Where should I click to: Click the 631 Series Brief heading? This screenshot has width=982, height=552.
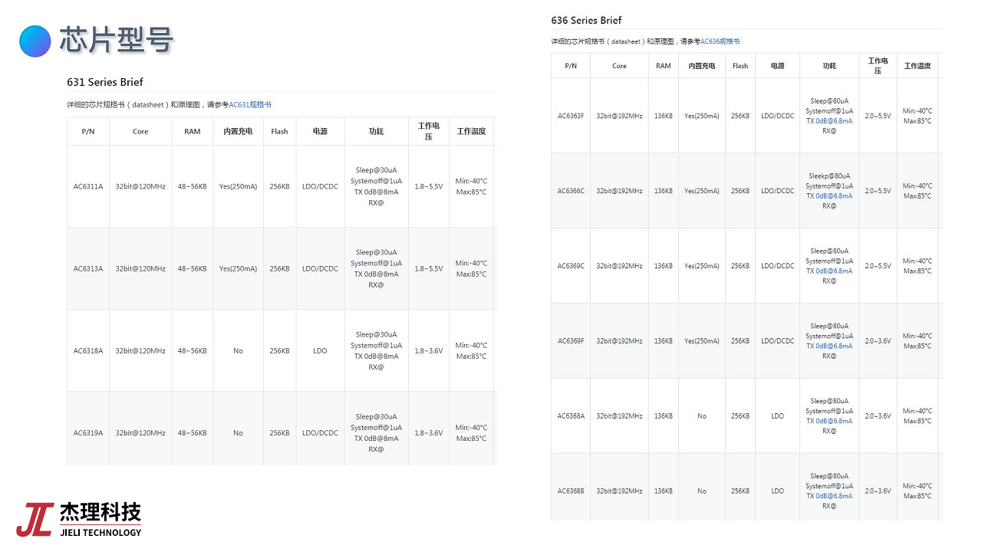105,82
